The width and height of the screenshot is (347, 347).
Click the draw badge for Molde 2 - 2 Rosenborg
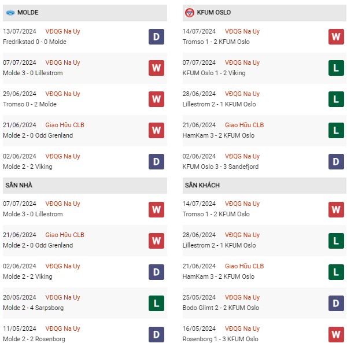pos(156,334)
